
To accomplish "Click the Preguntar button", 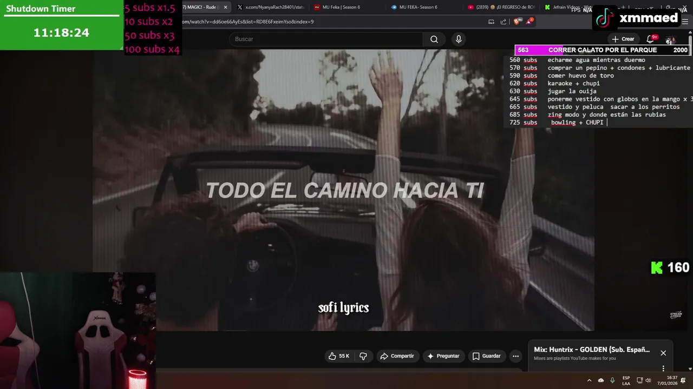I will tap(443, 356).
